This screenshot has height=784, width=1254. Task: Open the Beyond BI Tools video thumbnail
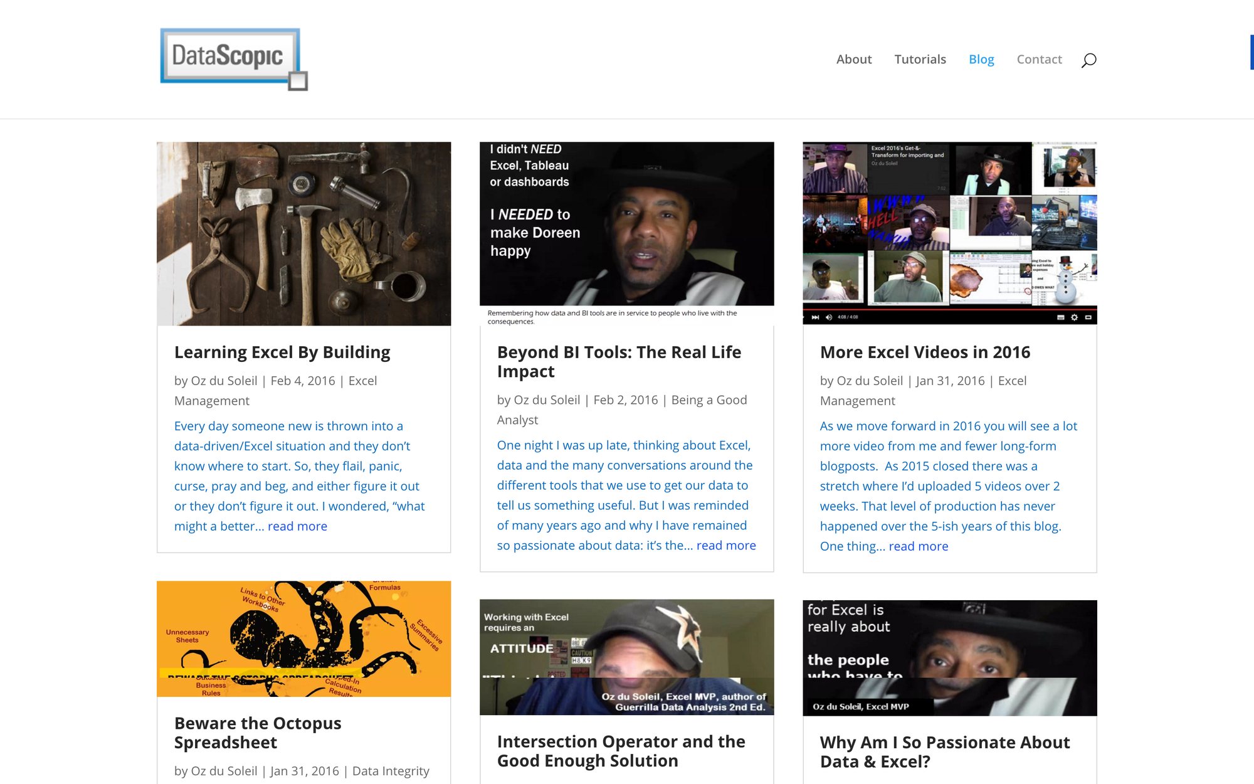626,233
